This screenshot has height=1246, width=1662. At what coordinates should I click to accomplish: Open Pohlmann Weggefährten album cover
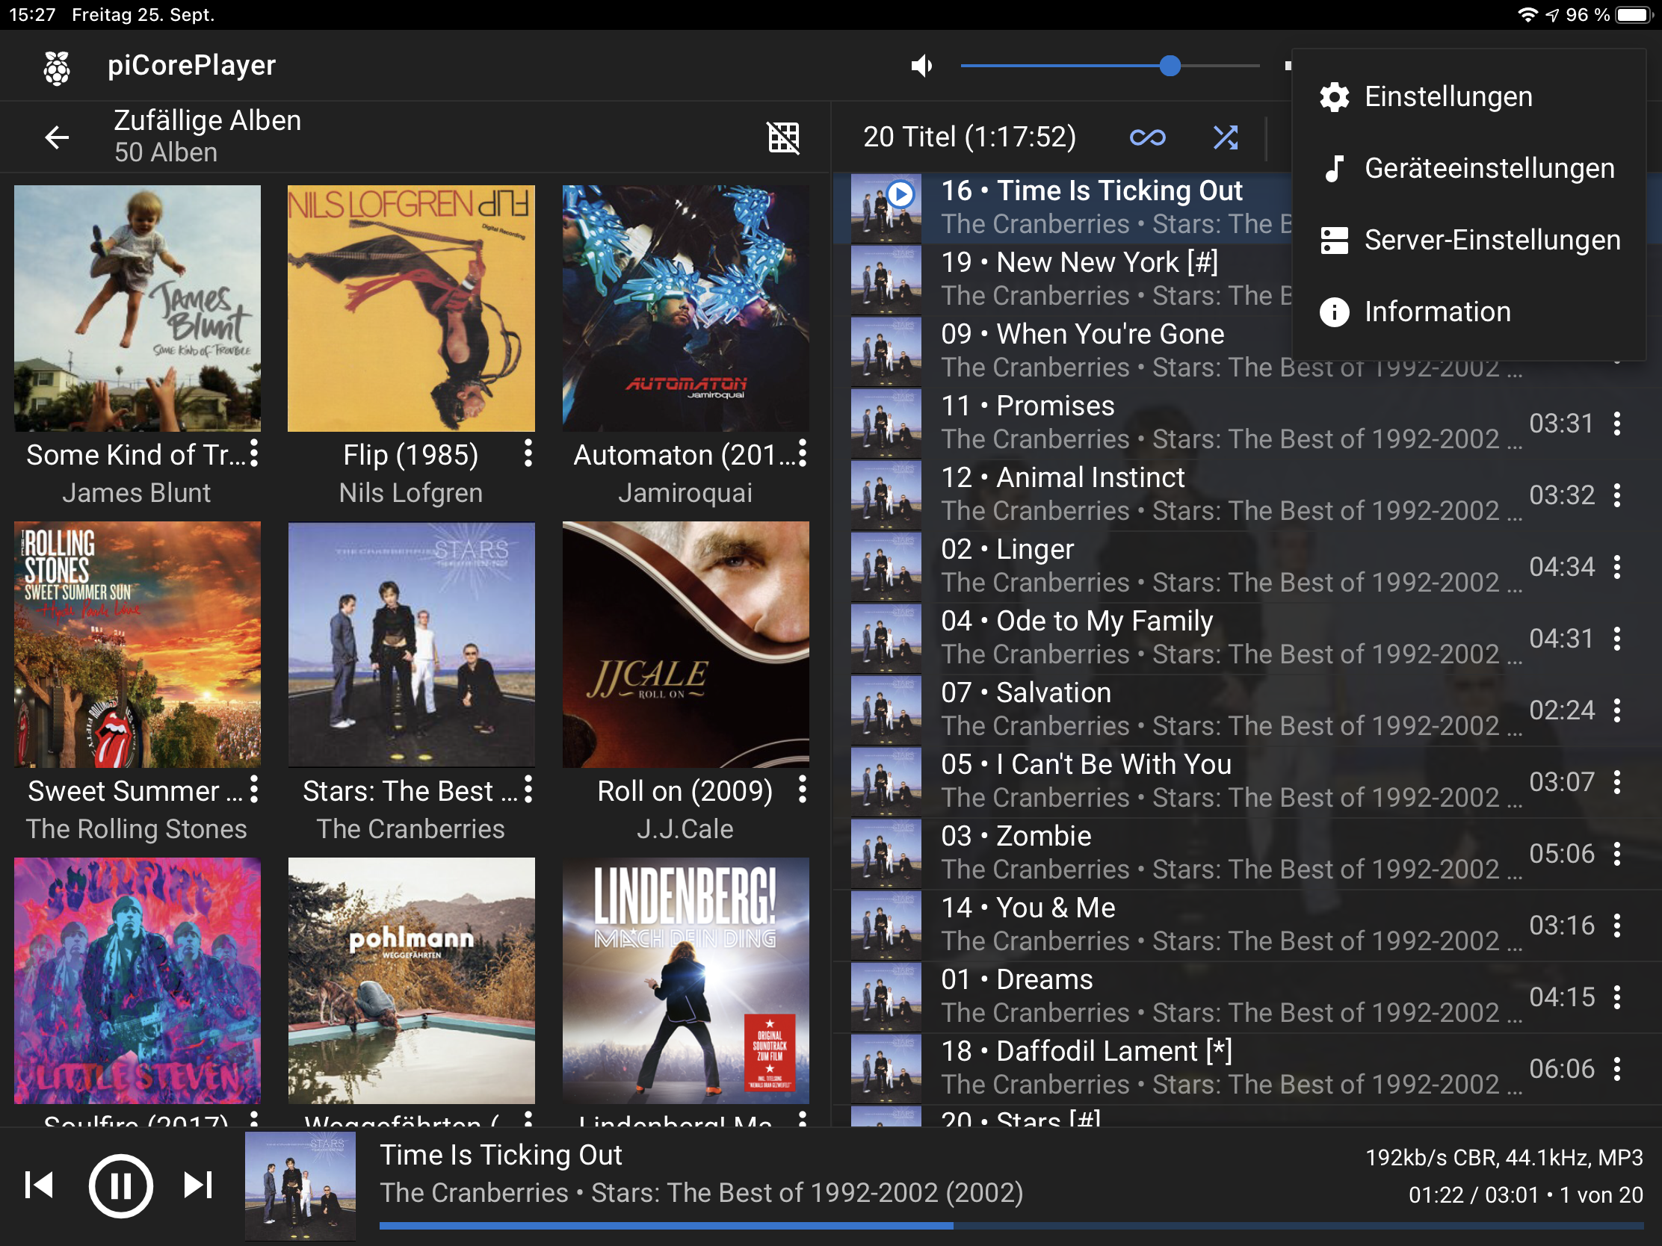pos(411,980)
